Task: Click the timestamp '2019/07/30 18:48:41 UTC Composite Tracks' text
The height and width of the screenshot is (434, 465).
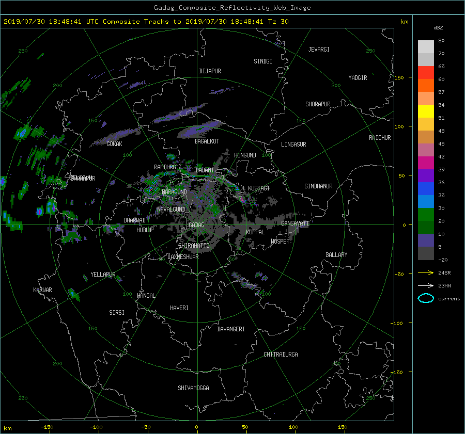Action: tap(86, 22)
